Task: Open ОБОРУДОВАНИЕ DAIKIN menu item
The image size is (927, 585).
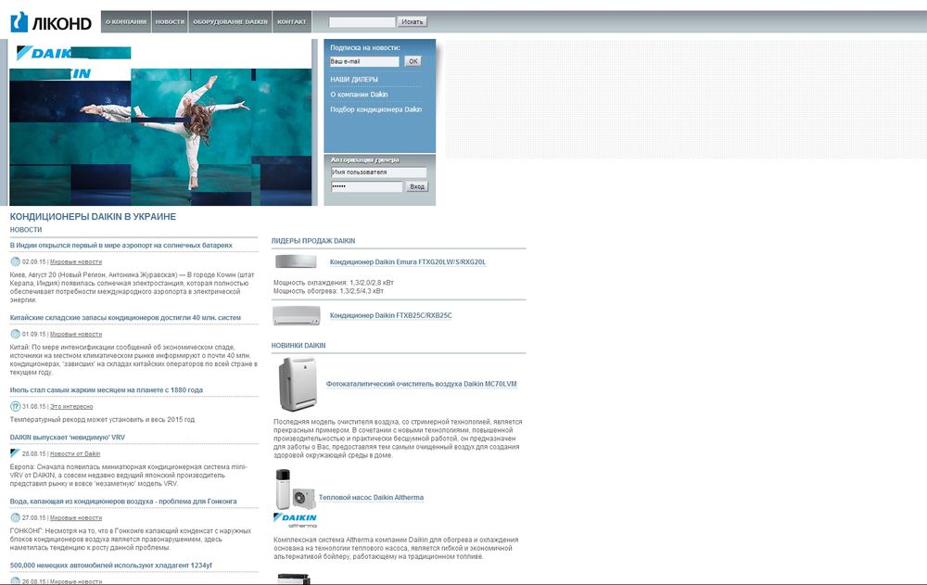Action: coord(230,22)
